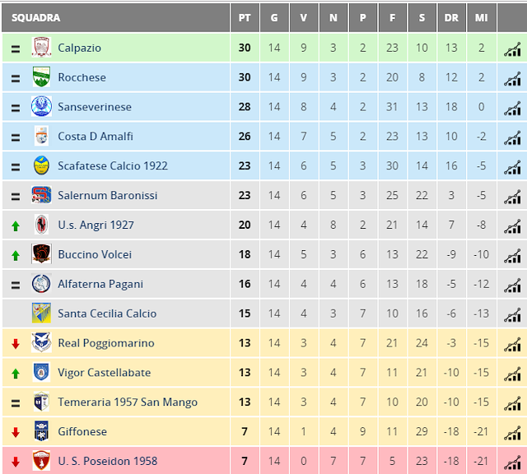The width and height of the screenshot is (527, 474).
Task: Sort table by the PT column header
Action: [245, 17]
